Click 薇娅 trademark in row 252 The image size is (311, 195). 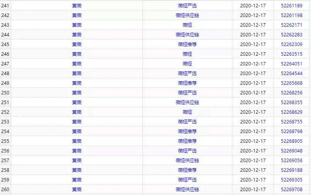click(187, 112)
